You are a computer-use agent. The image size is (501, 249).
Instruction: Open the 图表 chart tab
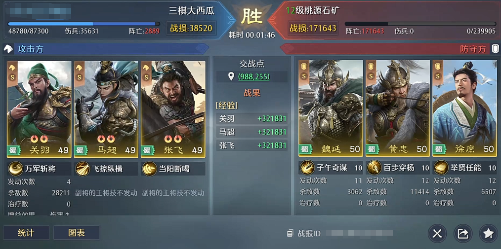pos(77,233)
